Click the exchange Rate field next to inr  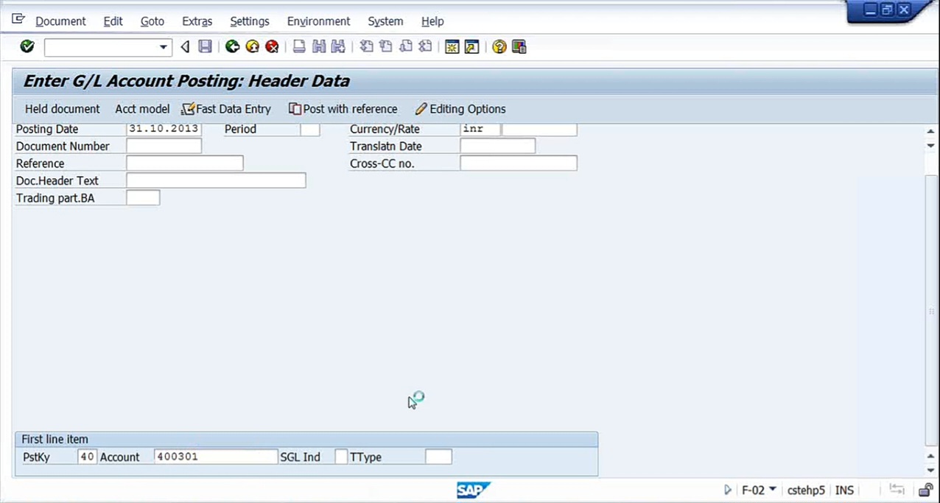coord(539,129)
